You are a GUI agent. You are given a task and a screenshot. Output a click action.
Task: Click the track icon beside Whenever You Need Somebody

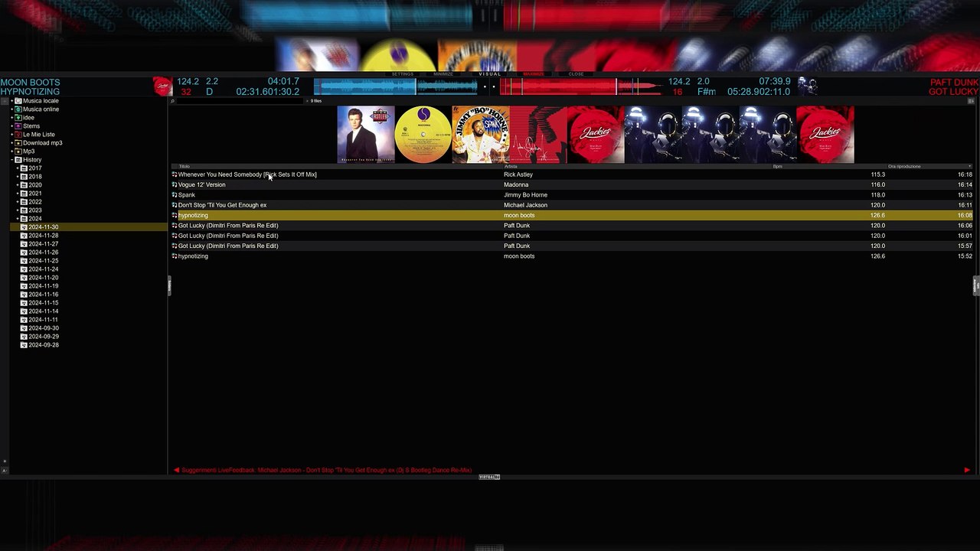click(x=175, y=174)
